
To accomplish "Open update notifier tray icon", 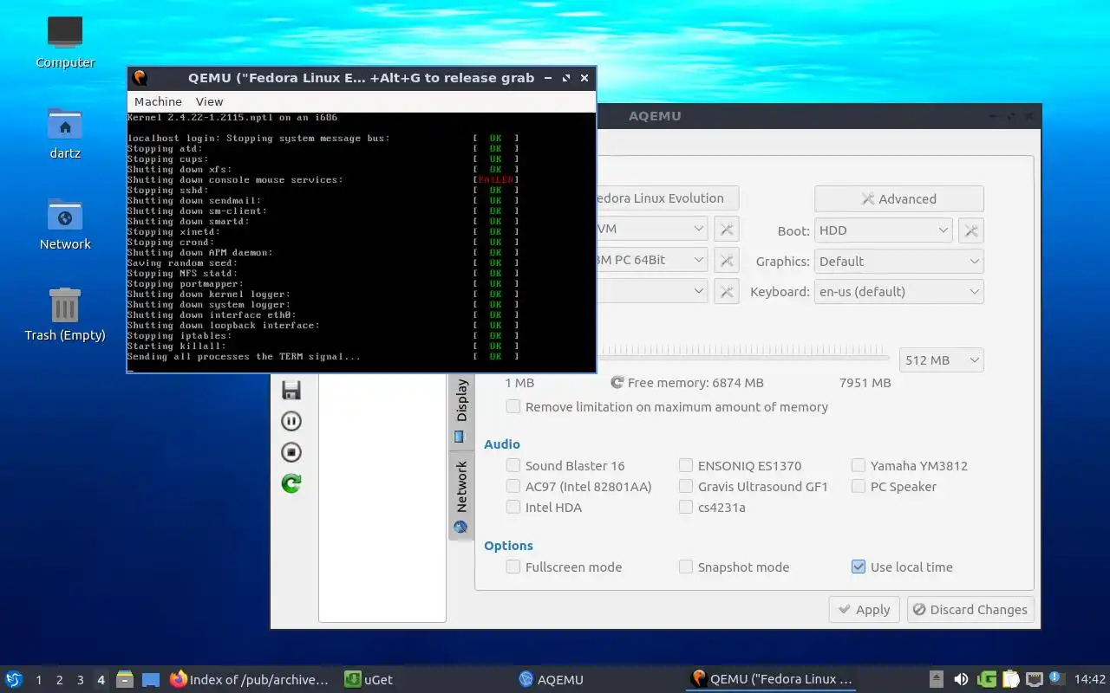I will click(1056, 678).
